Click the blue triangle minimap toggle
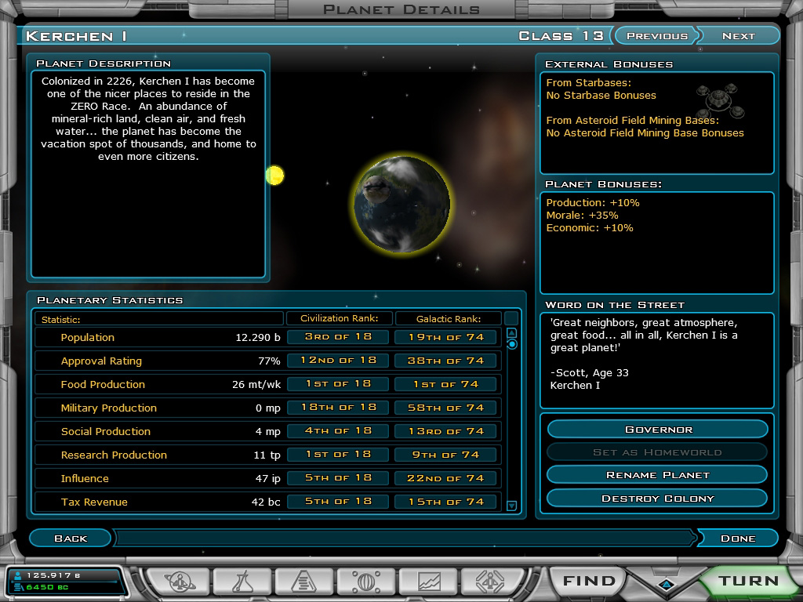803x602 pixels. (666, 584)
